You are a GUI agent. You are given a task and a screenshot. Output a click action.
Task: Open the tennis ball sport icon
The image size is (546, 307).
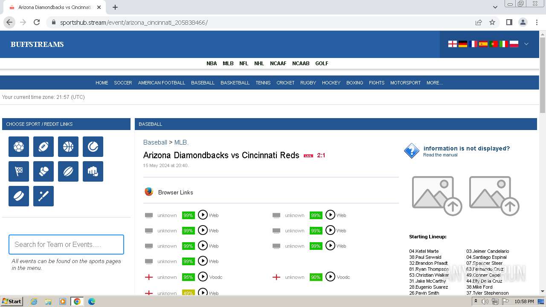(93, 147)
